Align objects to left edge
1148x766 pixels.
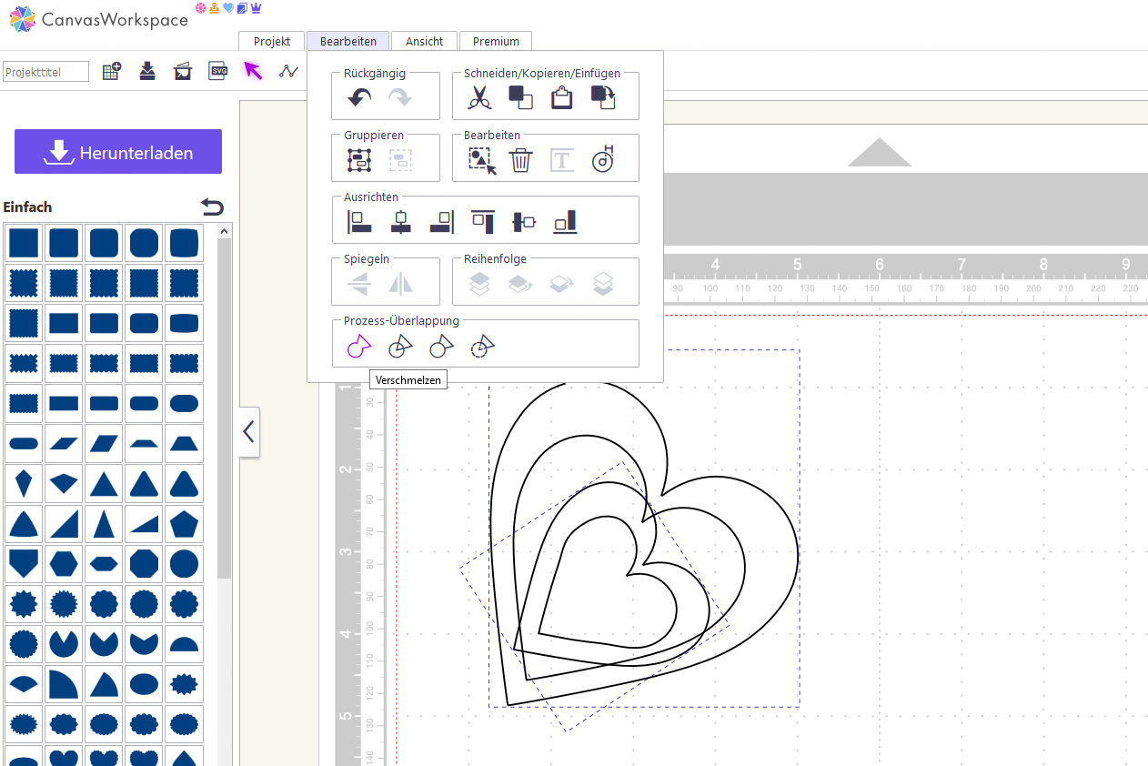pos(359,221)
